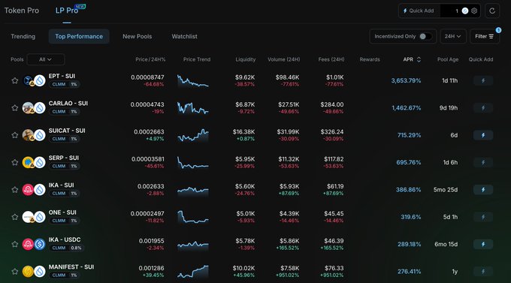Click EPT - SUI price trend chart
Image resolution: width=511 pixels, height=283 pixels.
(x=193, y=81)
